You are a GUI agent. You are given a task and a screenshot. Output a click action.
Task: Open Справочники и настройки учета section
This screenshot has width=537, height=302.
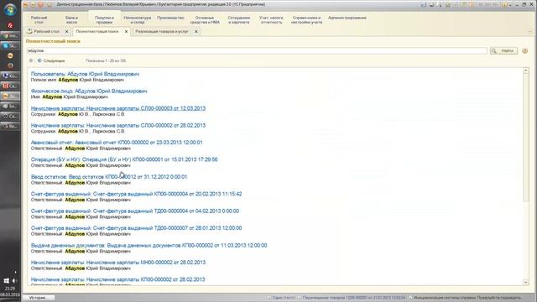[x=306, y=20]
